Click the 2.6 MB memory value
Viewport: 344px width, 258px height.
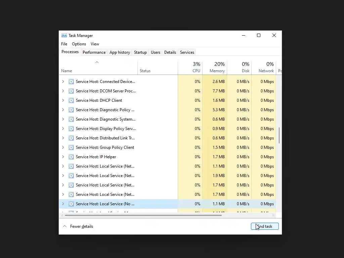pos(218,82)
